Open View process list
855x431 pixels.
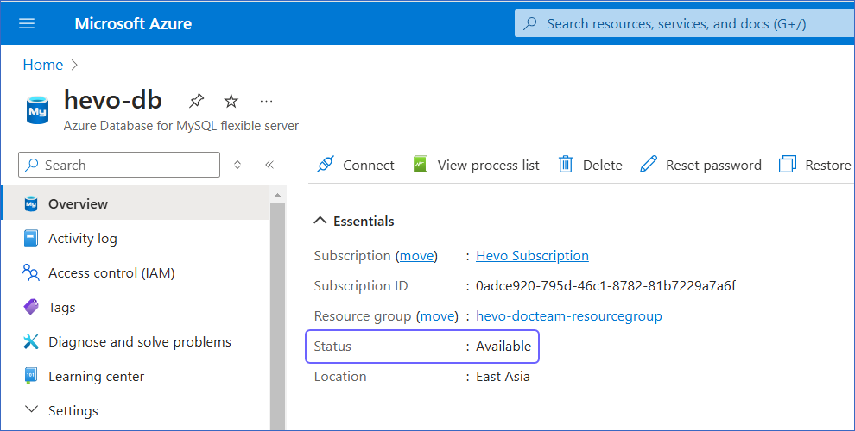point(476,165)
